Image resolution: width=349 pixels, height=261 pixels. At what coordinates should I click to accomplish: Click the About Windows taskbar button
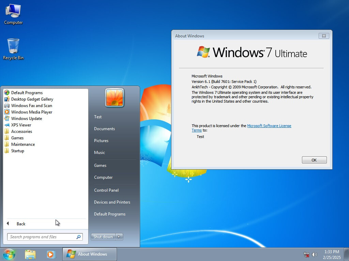click(x=90, y=254)
